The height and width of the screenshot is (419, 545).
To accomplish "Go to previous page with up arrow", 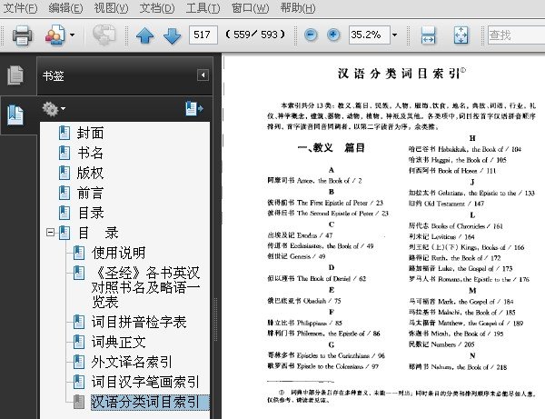I will click(x=145, y=35).
